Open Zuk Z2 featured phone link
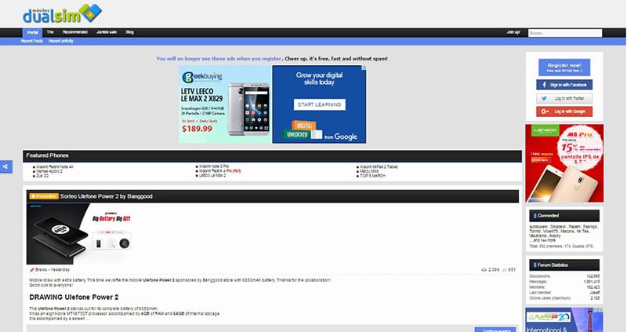 [x=42, y=175]
